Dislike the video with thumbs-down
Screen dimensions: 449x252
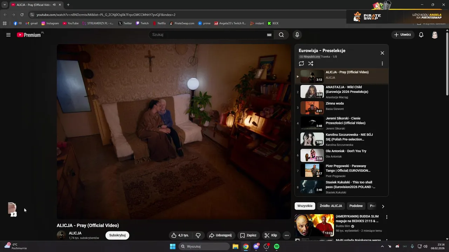coord(198,235)
